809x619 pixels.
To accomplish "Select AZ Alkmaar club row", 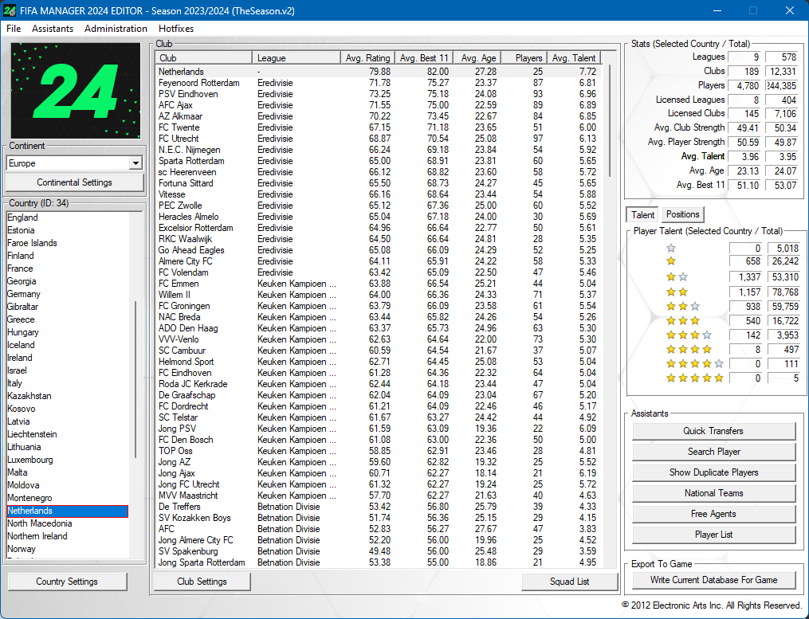I will coord(378,116).
